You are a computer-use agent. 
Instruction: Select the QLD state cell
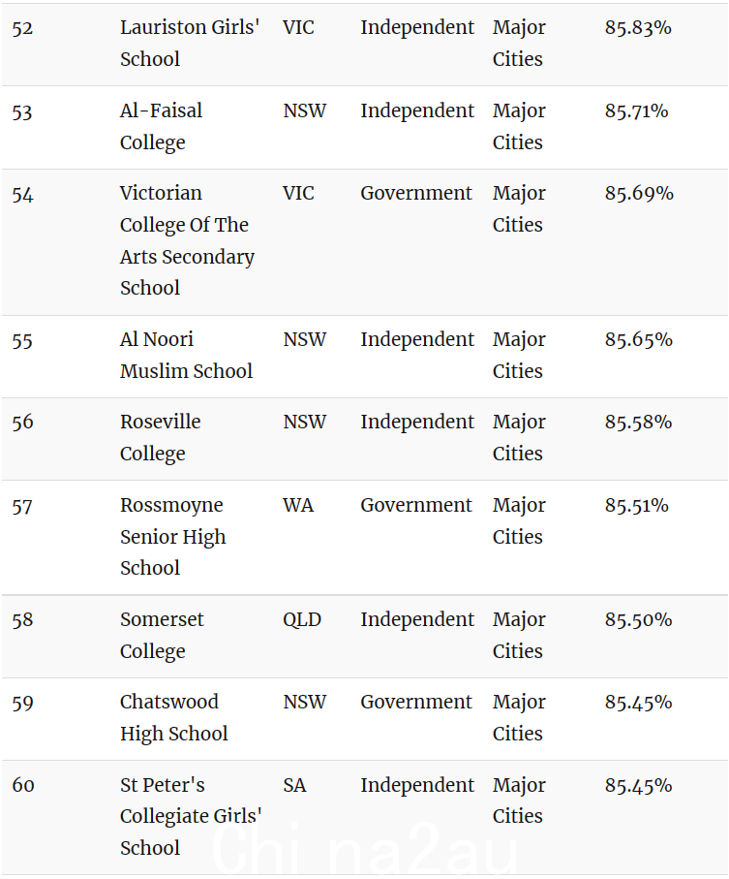point(302,619)
